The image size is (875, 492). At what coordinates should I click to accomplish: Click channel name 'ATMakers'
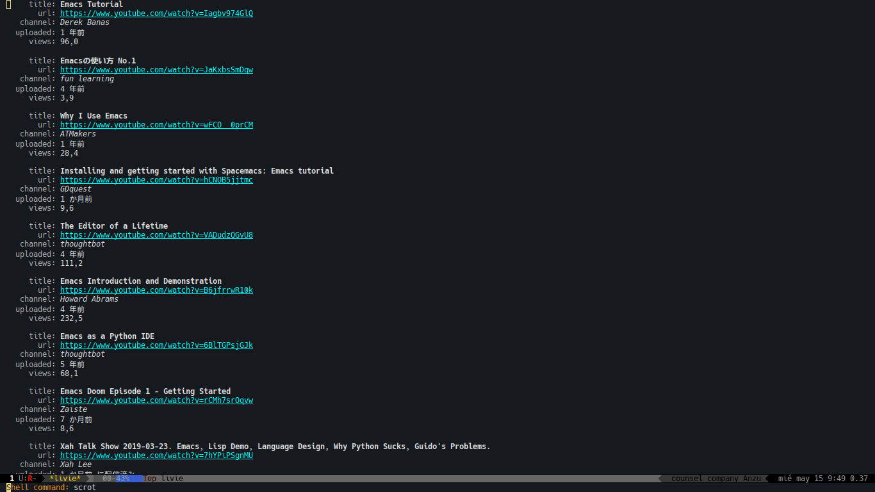pyautogui.click(x=78, y=134)
